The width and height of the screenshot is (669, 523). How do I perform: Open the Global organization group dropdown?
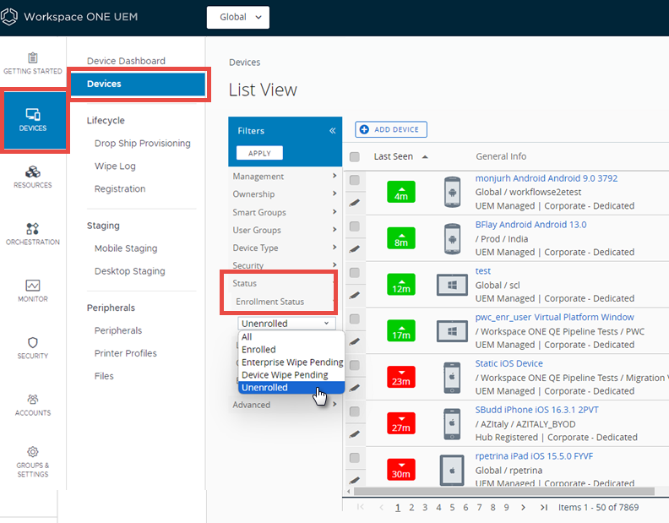point(238,17)
